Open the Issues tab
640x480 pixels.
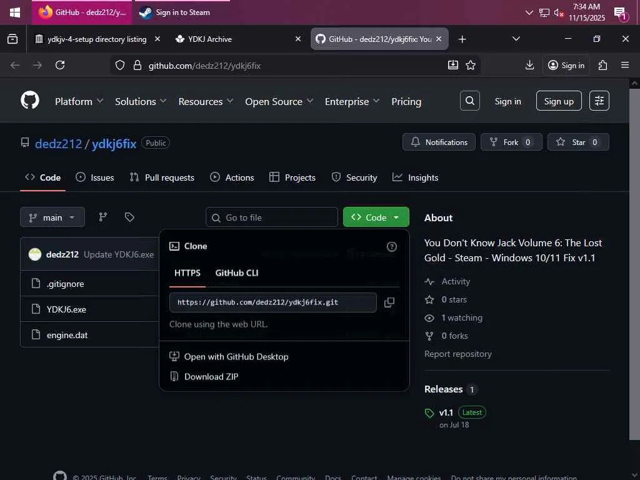95,177
